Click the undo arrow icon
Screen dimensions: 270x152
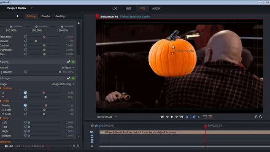(256, 117)
